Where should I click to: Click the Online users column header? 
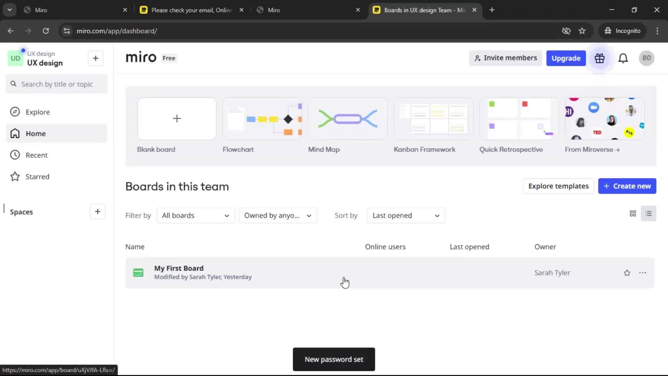pyautogui.click(x=385, y=247)
